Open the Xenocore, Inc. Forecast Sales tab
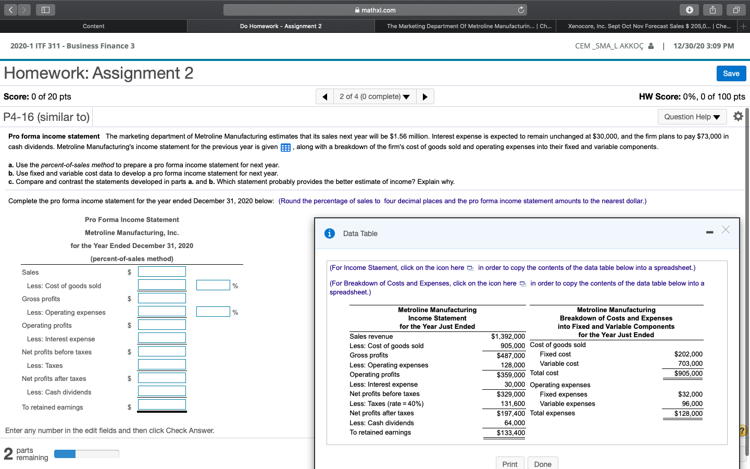The width and height of the screenshot is (750, 469). pyautogui.click(x=647, y=26)
